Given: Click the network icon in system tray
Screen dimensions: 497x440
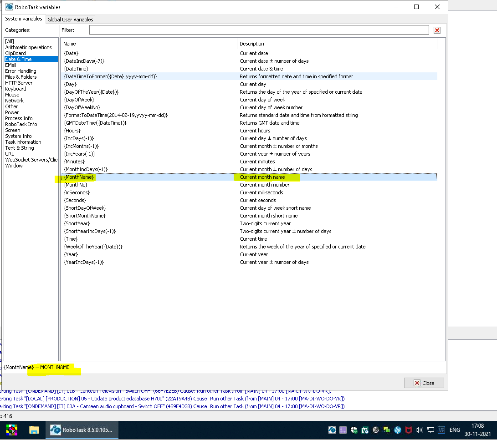Looking at the screenshot, I should click(430, 430).
